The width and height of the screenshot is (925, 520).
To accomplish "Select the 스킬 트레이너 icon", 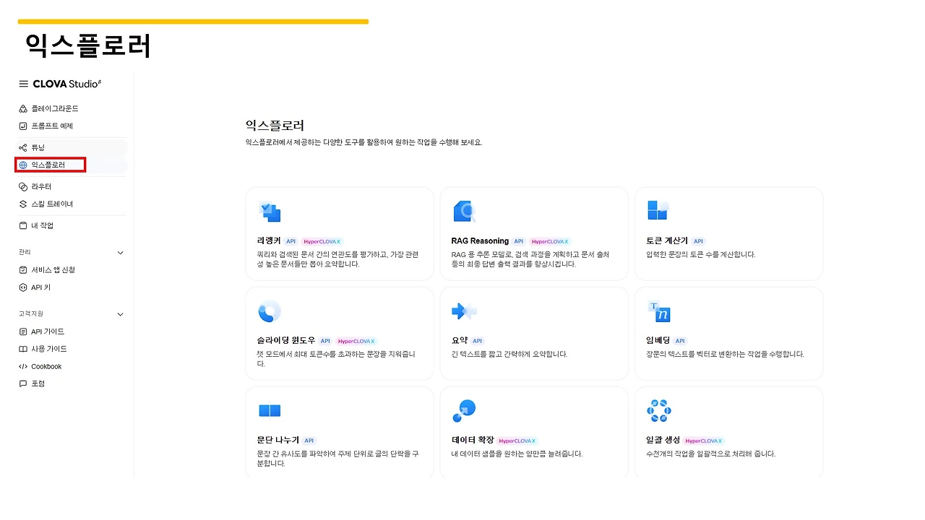I will (22, 204).
